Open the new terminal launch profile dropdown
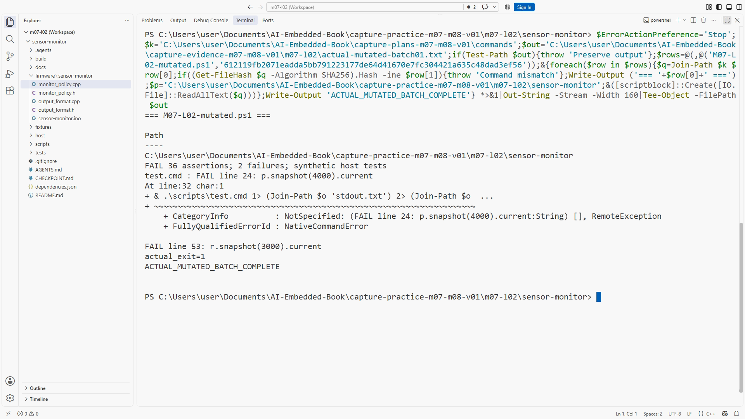The height and width of the screenshot is (419, 745). point(684,20)
